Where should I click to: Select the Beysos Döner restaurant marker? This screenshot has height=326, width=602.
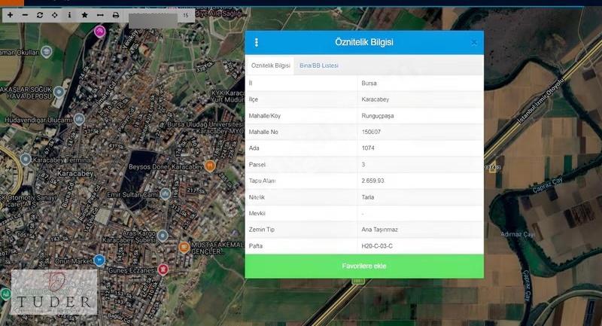(210, 166)
